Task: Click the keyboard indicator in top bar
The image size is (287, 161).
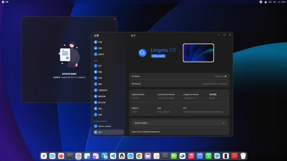Action: click(x=270, y=2)
